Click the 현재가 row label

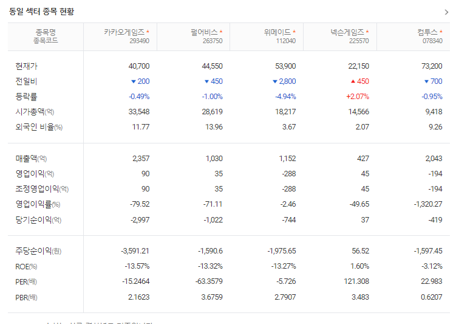pos(27,66)
